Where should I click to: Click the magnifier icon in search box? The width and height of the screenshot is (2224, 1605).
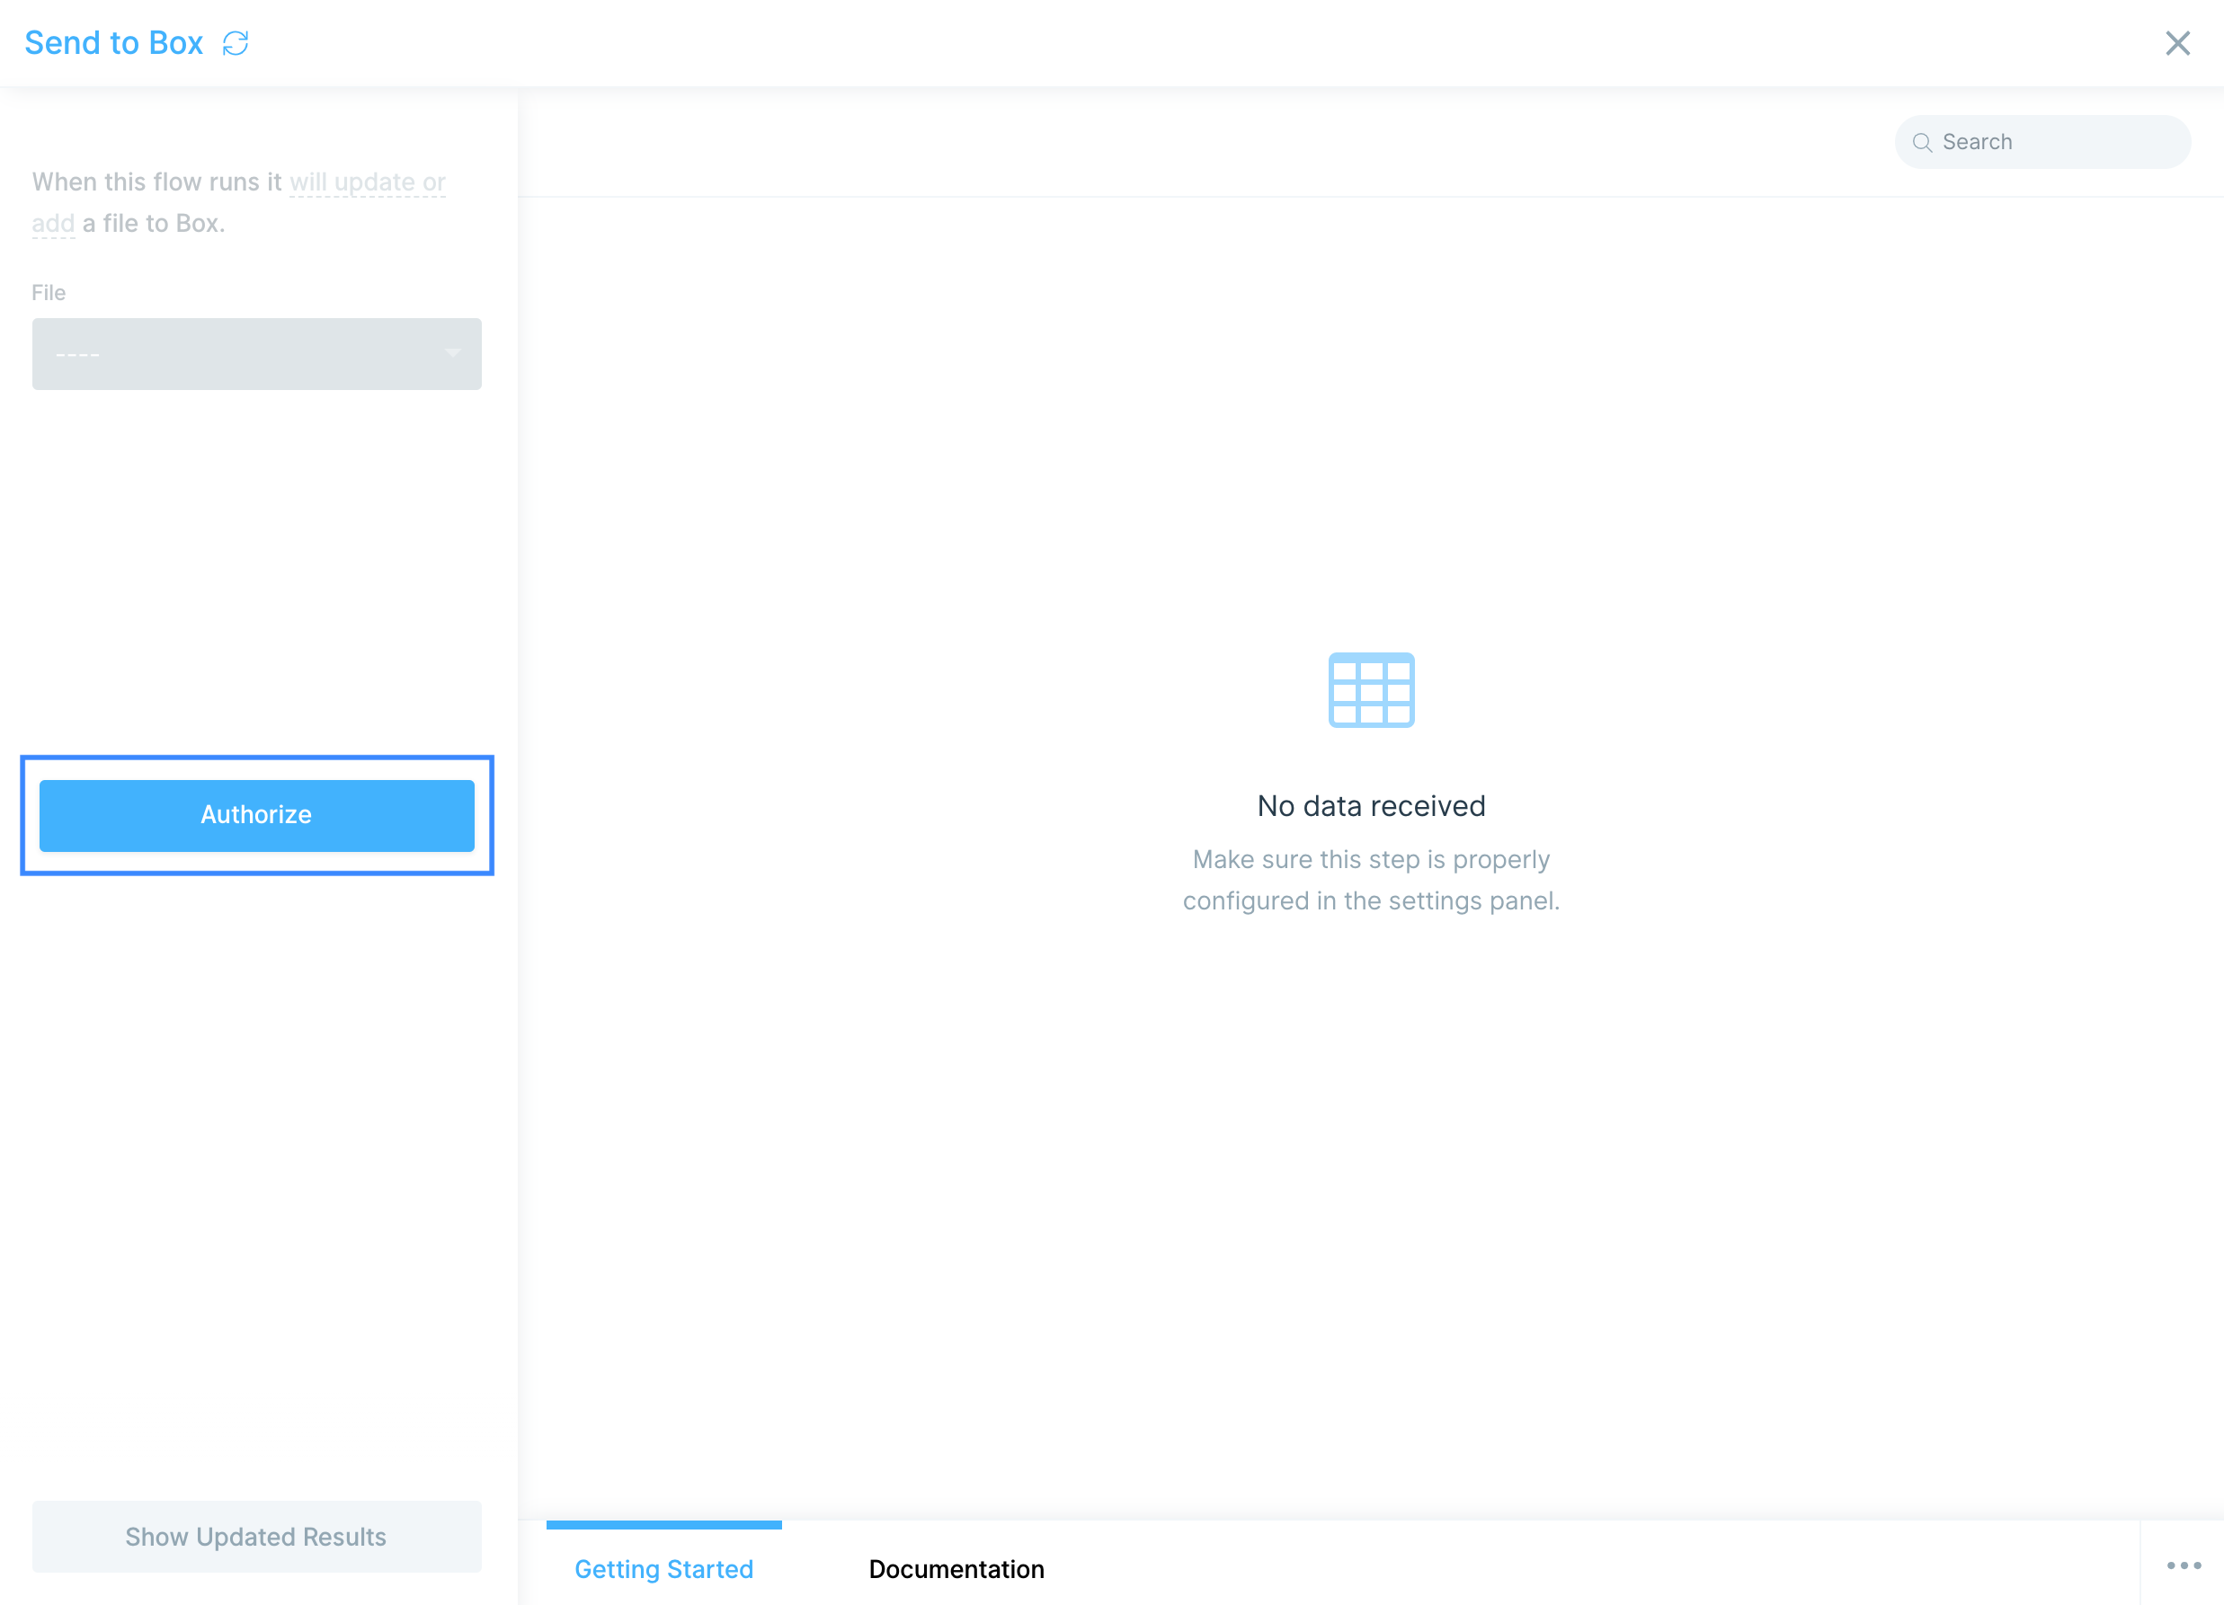pos(1922,143)
